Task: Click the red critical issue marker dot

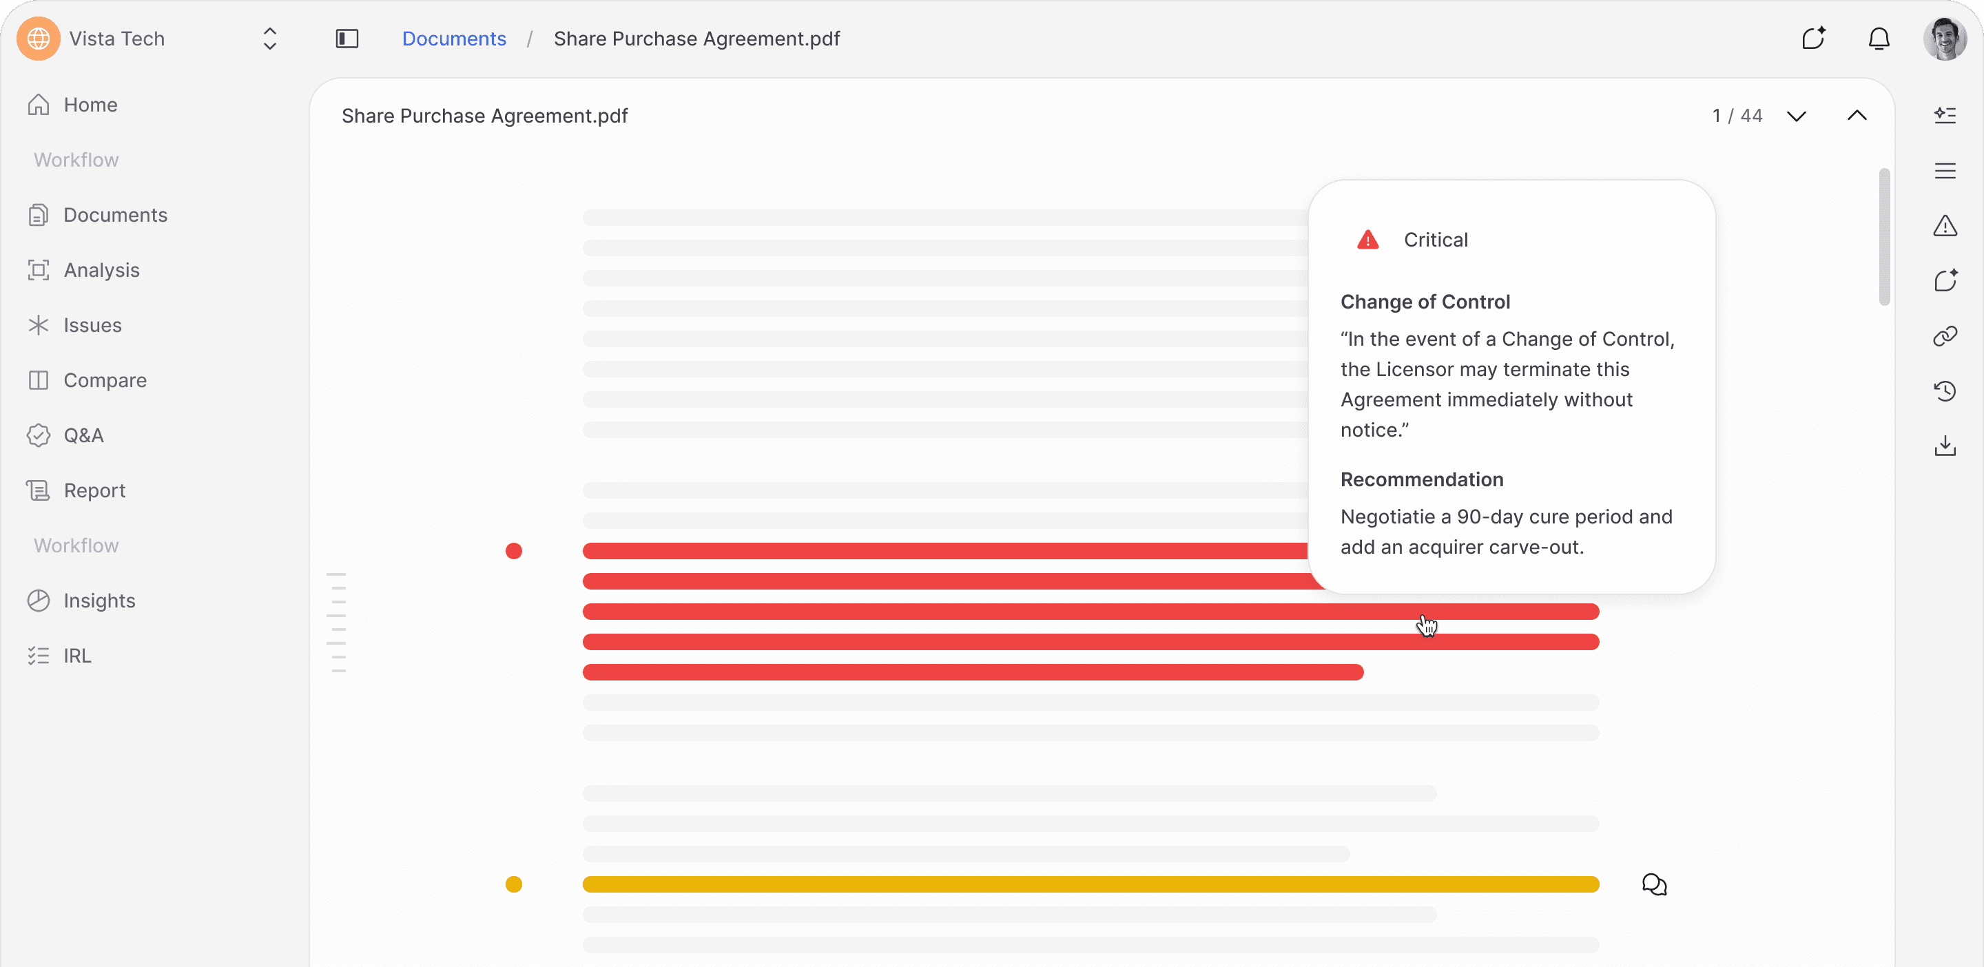Action: pos(514,551)
